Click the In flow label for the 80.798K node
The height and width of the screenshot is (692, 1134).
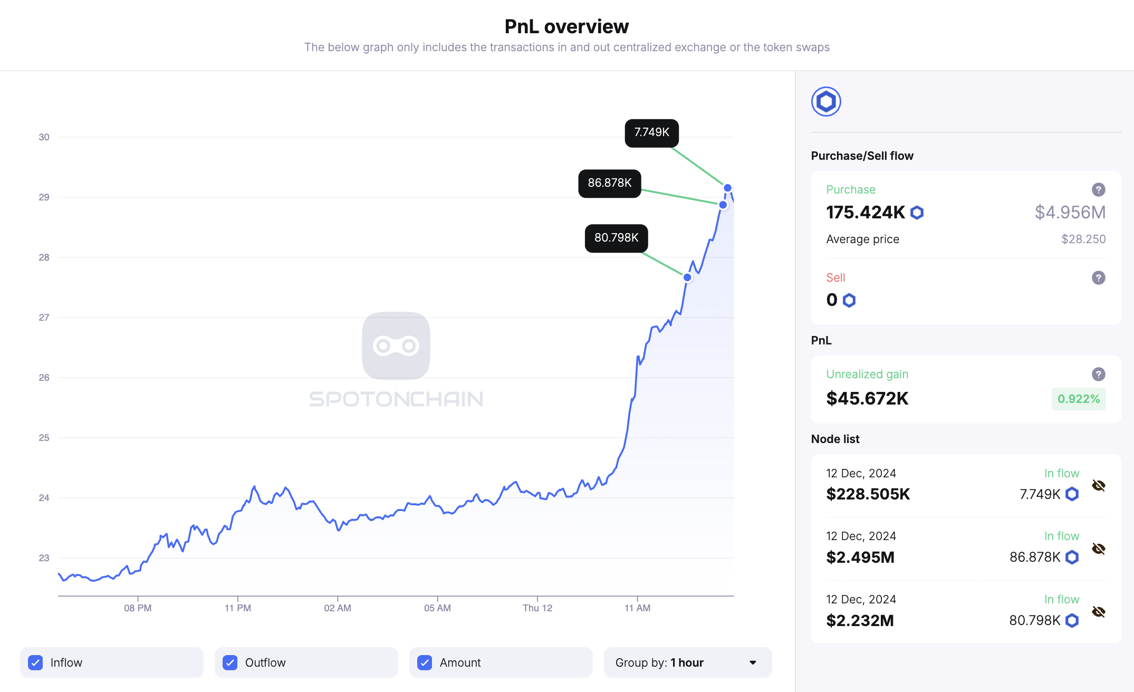click(x=1062, y=599)
